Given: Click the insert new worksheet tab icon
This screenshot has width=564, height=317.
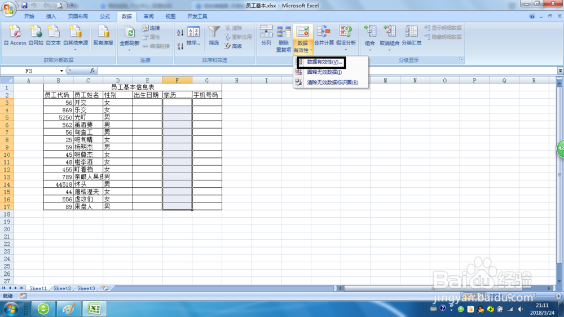Looking at the screenshot, I should (105, 288).
